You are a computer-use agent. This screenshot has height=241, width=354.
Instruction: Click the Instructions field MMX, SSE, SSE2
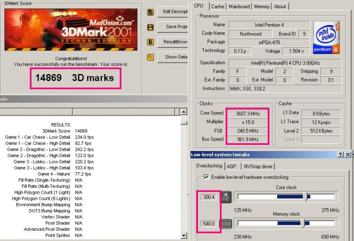coord(285,89)
